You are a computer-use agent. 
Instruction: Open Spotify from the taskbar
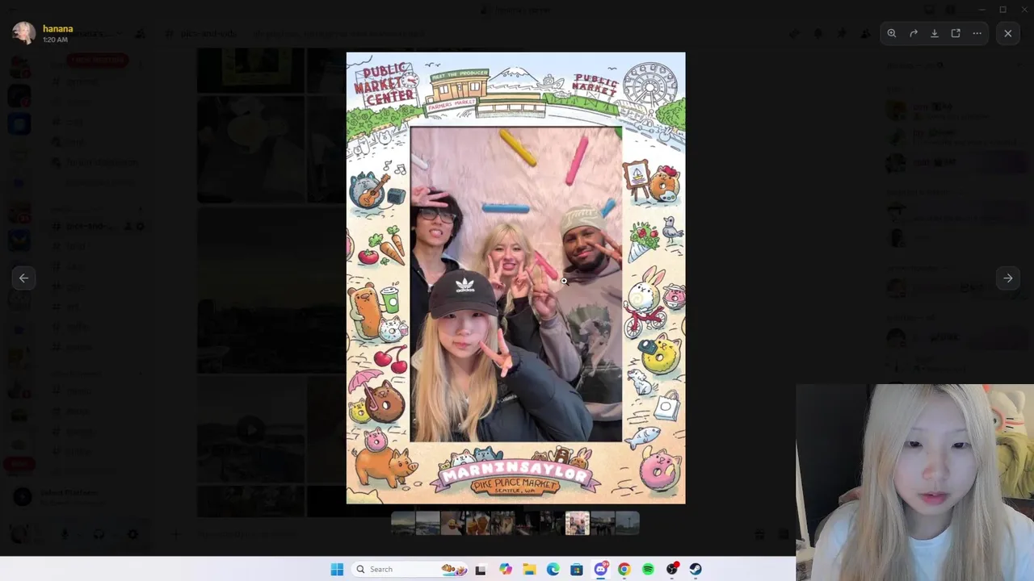pos(648,569)
